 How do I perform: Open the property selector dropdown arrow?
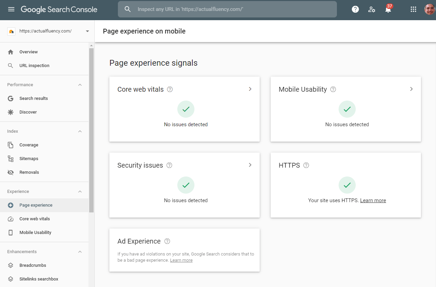[x=87, y=31]
